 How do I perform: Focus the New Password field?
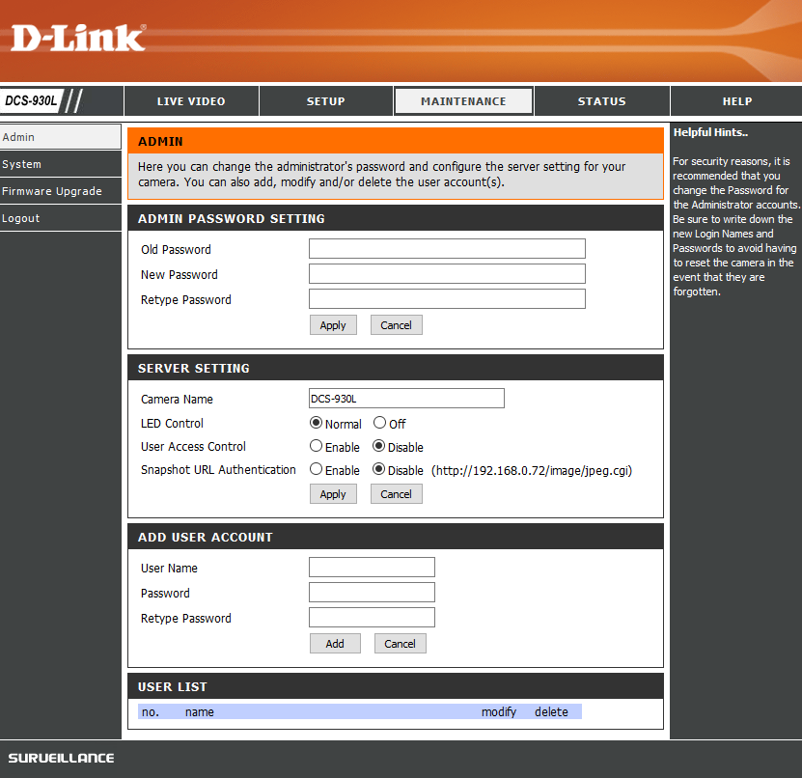(447, 274)
